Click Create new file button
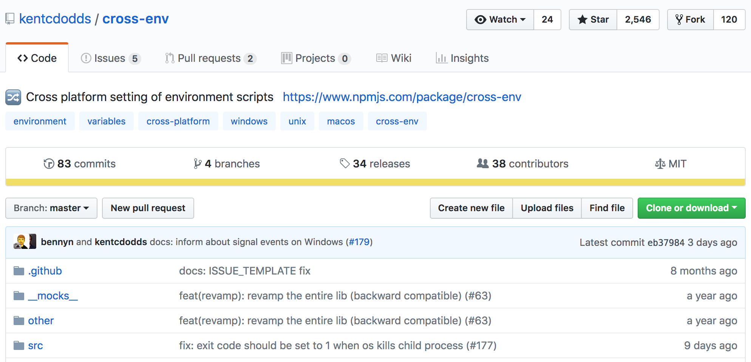This screenshot has height=362, width=751. 471,208
